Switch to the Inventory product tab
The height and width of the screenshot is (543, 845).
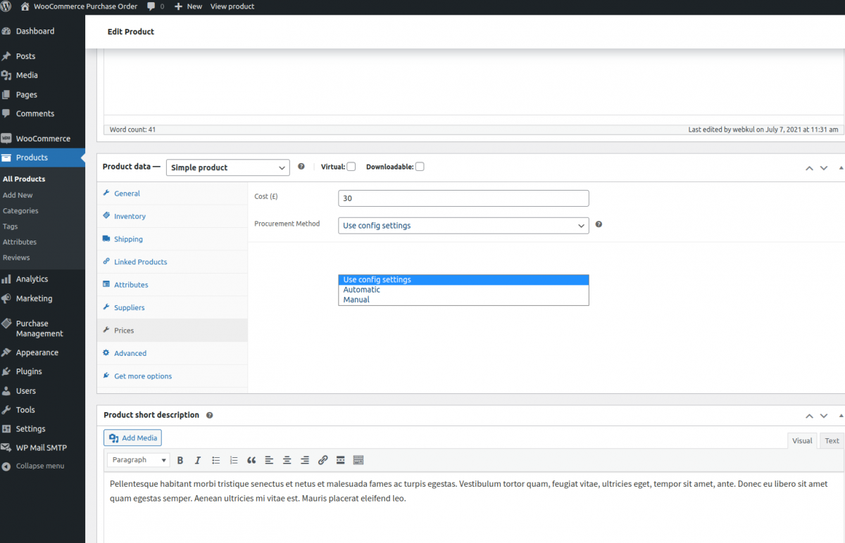(x=130, y=217)
